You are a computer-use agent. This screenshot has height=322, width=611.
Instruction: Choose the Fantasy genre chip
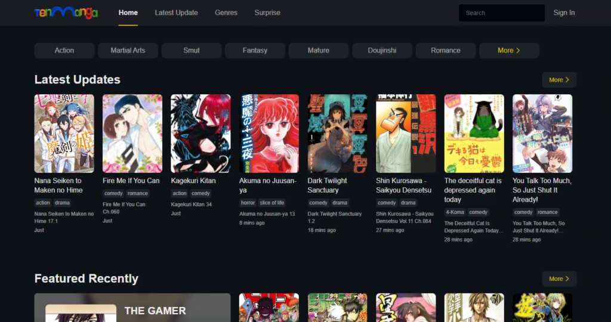click(x=255, y=51)
